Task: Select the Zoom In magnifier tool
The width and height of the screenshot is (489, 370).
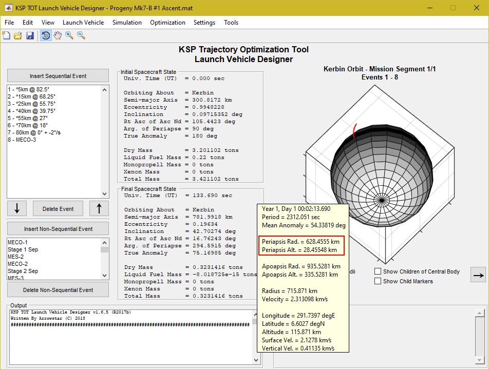Action: [x=69, y=35]
